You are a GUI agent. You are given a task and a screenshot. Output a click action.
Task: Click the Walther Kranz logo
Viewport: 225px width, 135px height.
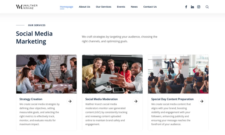[27, 7]
